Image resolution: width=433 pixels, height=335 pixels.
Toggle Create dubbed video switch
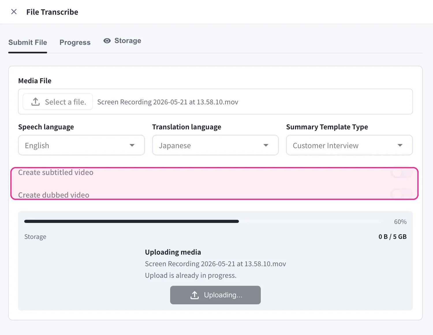tap(402, 194)
